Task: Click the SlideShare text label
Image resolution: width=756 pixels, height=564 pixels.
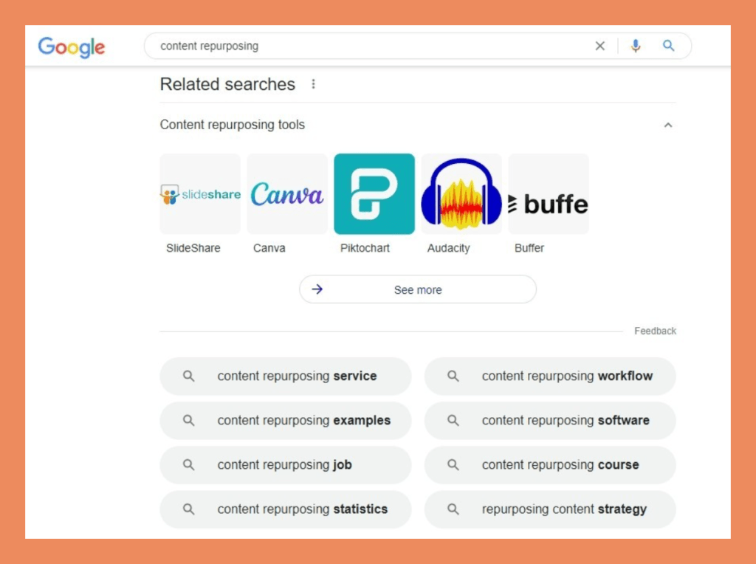Action: [193, 248]
